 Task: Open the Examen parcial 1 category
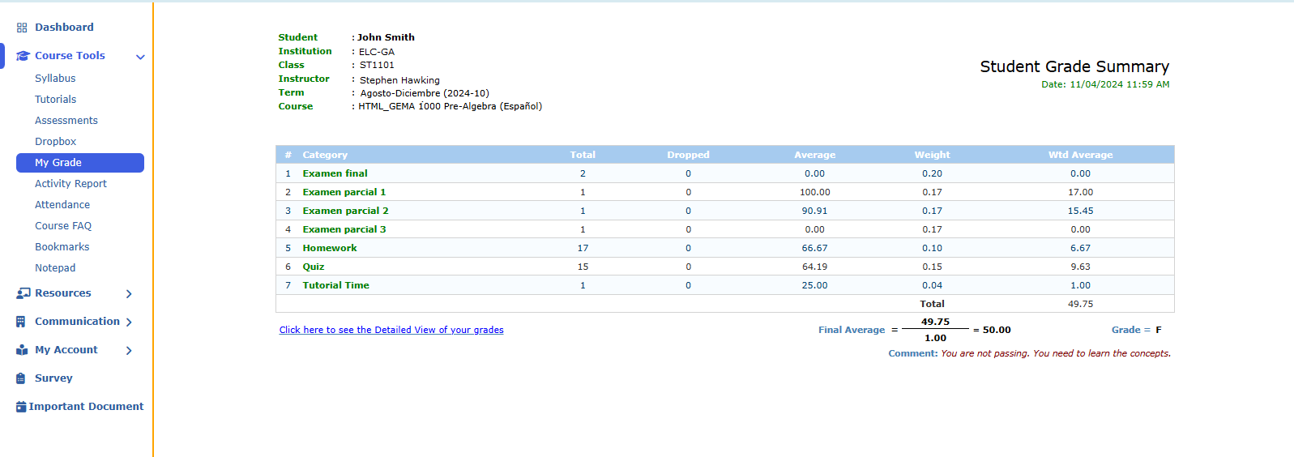pyautogui.click(x=344, y=192)
